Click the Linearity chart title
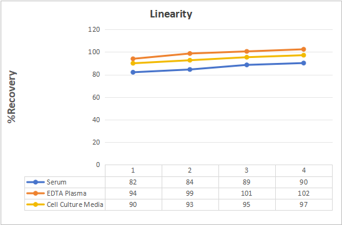Image resolution: width=342 pixels, height=225 pixels. point(171,14)
